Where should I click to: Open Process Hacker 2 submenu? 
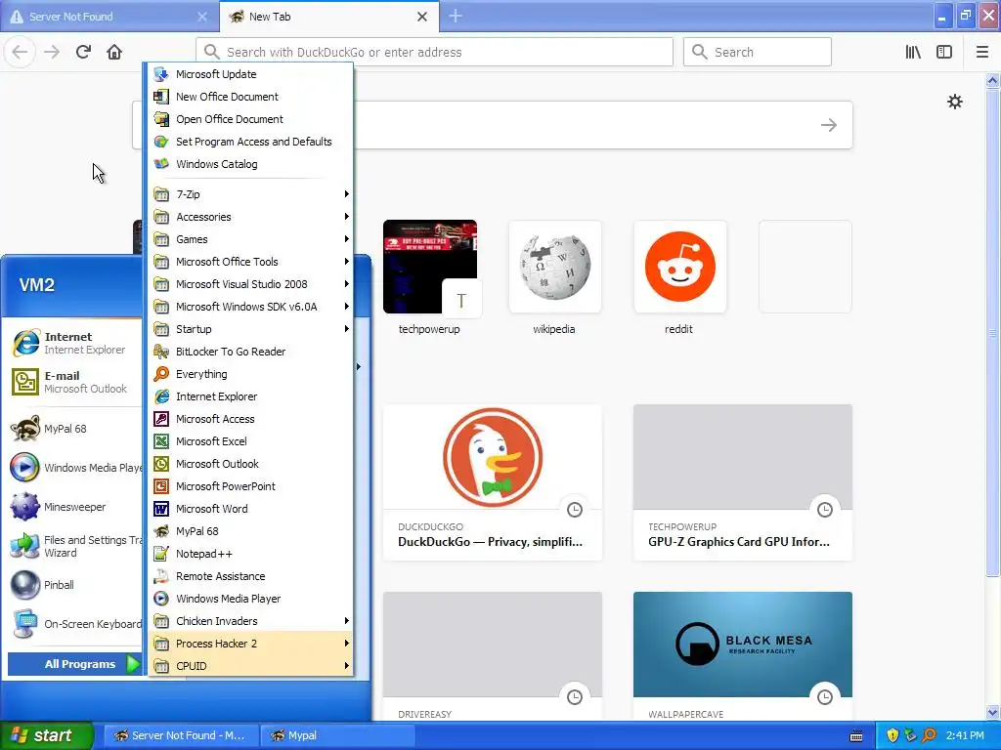(x=251, y=643)
